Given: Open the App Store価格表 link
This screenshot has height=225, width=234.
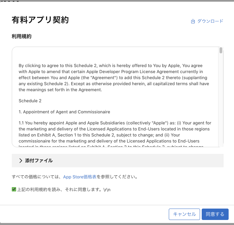Looking at the screenshot, I should (80, 177).
